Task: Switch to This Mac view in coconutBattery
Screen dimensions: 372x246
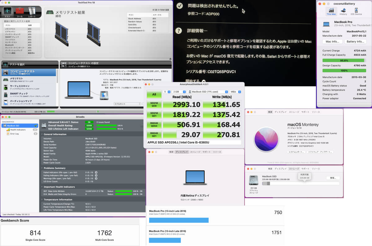Action: coord(331,12)
